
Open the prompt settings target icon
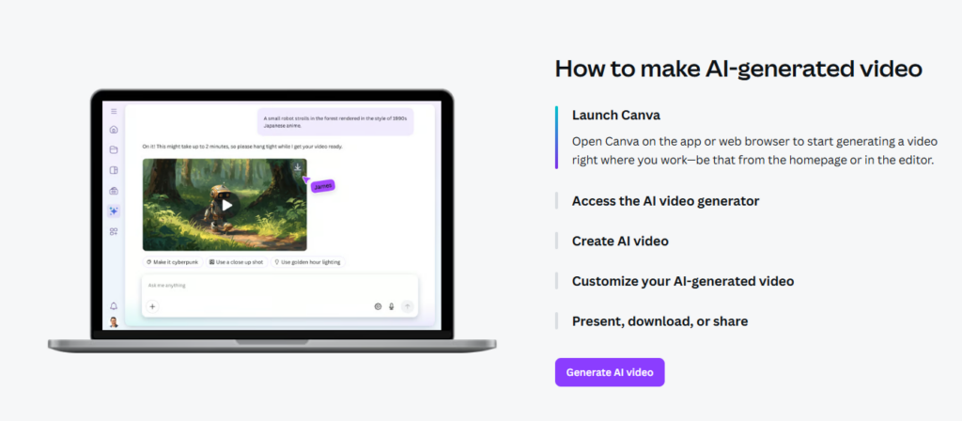coord(378,306)
